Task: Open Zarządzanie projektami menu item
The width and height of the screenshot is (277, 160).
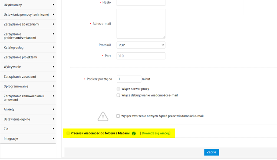Action: click(21, 57)
